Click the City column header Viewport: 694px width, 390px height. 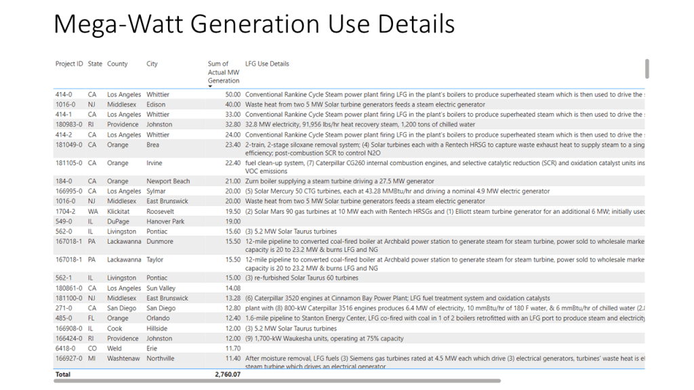(x=152, y=64)
